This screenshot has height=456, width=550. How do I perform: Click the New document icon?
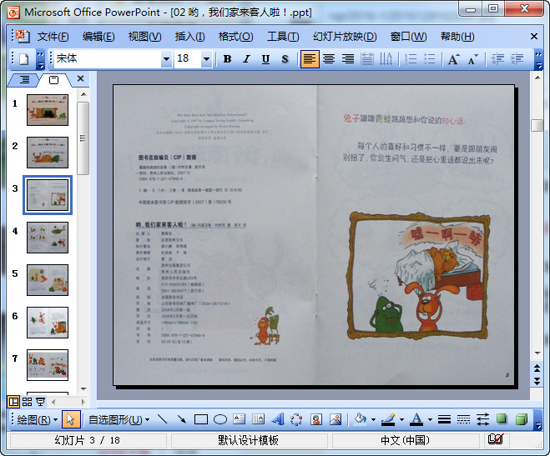click(x=23, y=59)
